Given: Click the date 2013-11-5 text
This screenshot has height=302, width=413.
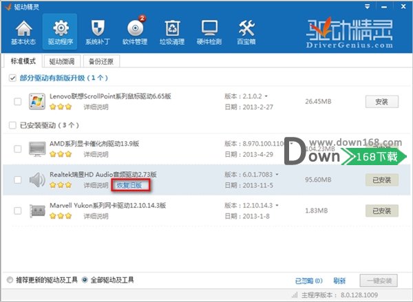Looking at the screenshot, I should 258,185.
